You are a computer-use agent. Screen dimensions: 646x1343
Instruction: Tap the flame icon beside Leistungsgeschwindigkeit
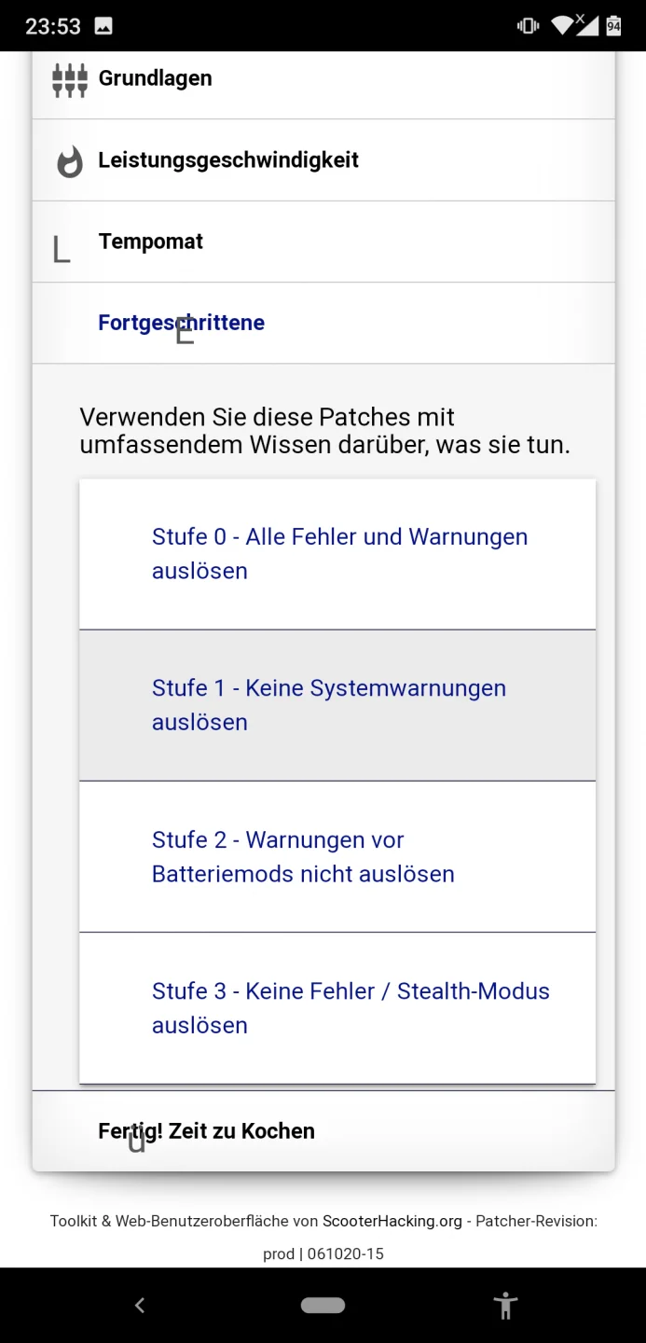70,162
